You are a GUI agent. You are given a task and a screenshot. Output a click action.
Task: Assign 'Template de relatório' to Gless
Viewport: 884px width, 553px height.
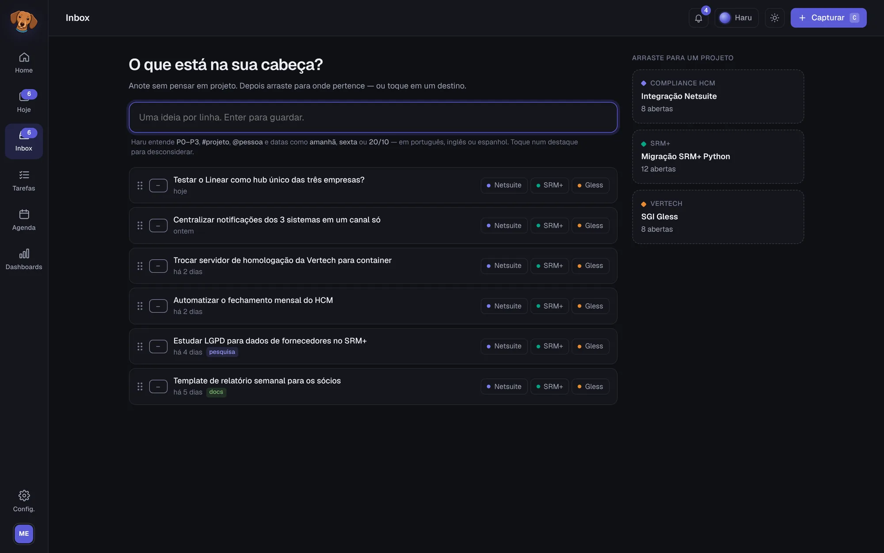click(591, 387)
